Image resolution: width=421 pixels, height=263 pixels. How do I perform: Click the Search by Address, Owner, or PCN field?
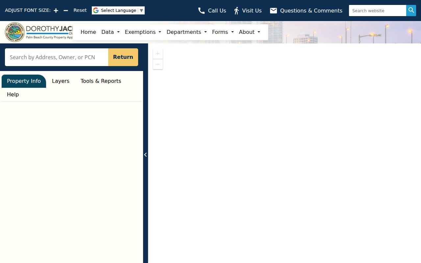57,57
